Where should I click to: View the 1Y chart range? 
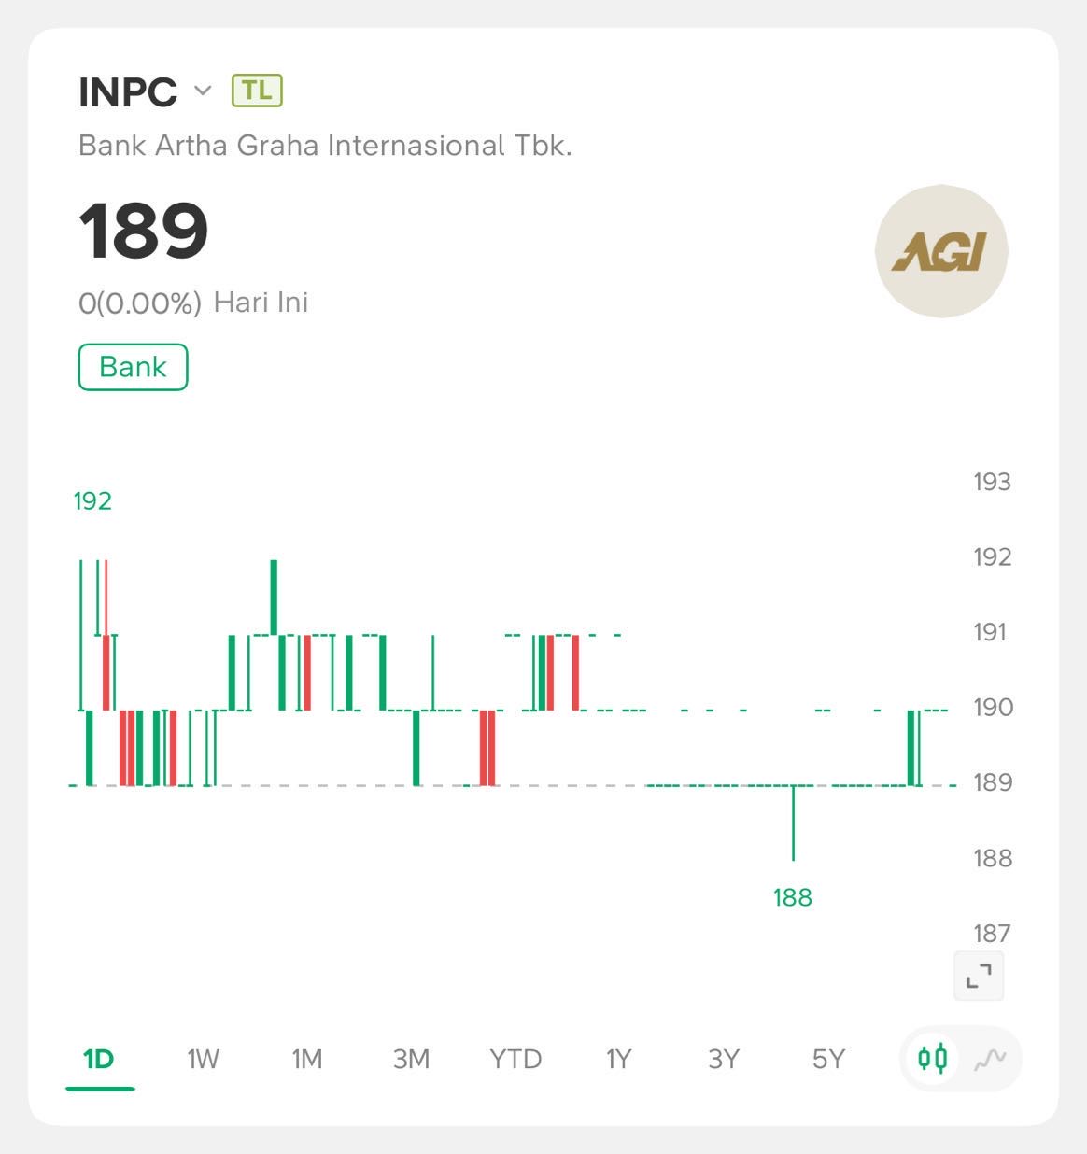click(x=619, y=1059)
